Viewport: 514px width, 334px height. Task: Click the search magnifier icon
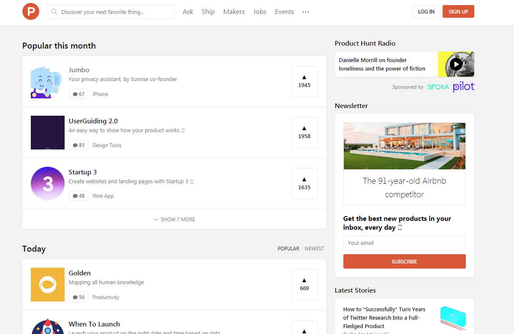click(x=54, y=12)
